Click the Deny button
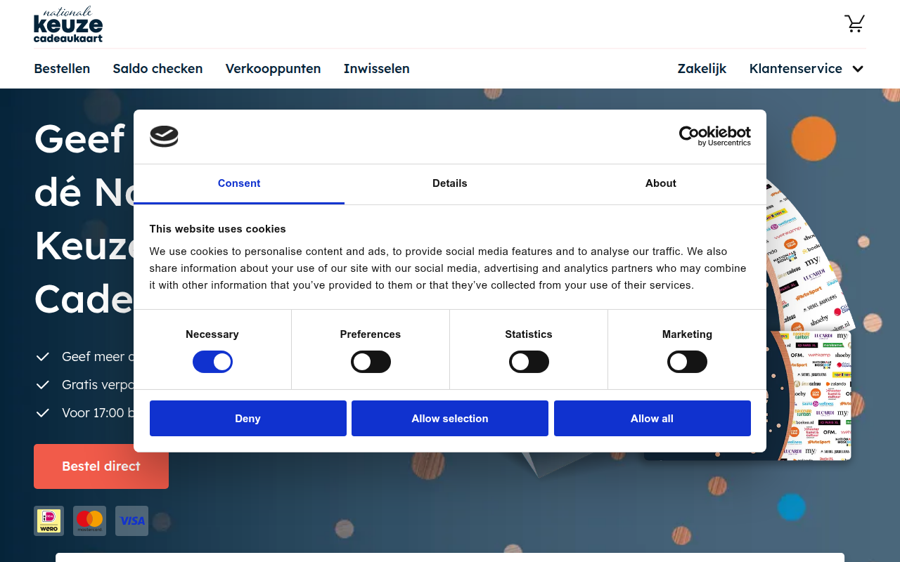This screenshot has width=900, height=562. [x=248, y=418]
